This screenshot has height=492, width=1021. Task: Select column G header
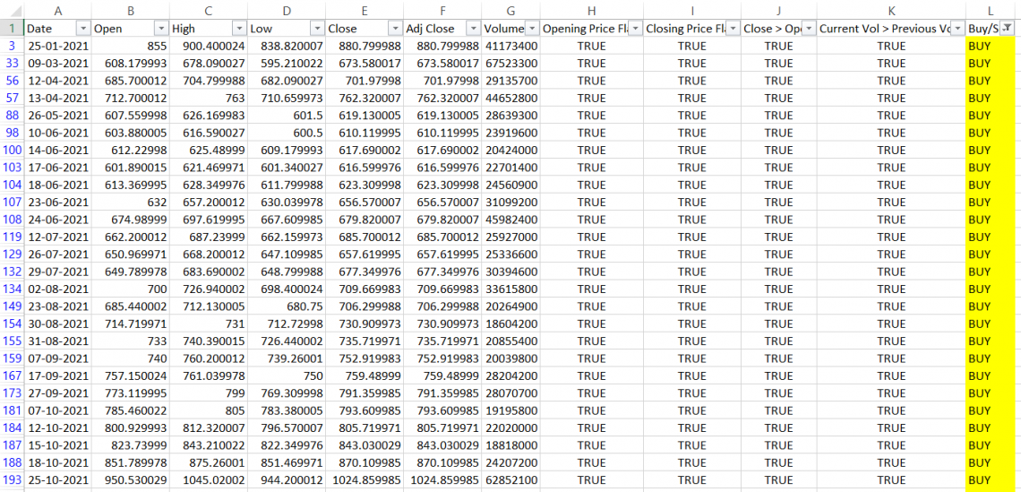[510, 10]
